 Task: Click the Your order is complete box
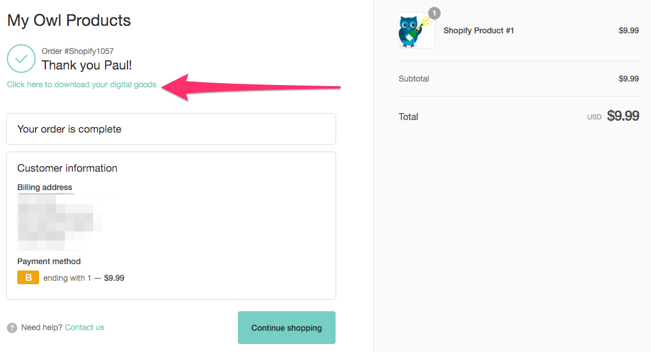[x=171, y=129]
